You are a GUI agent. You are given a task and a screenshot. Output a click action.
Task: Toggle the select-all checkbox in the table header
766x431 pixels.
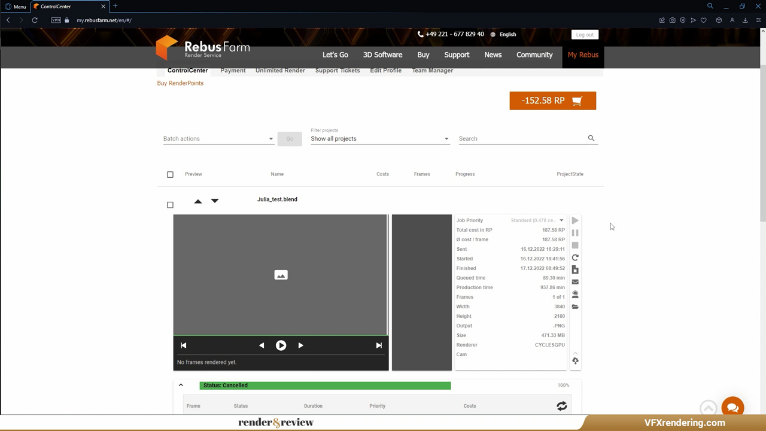coord(170,174)
